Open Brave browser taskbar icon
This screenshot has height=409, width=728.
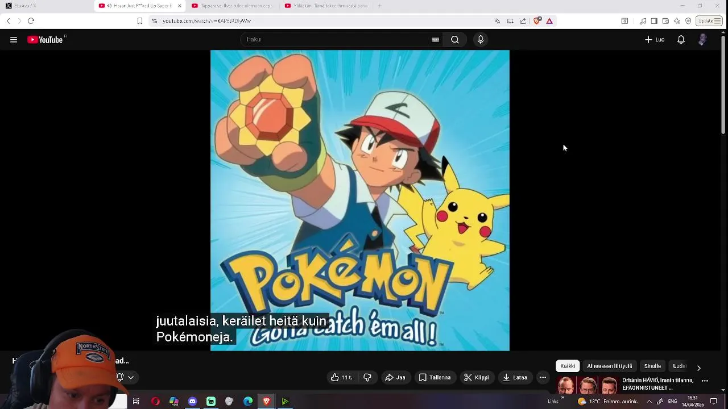tap(266, 402)
